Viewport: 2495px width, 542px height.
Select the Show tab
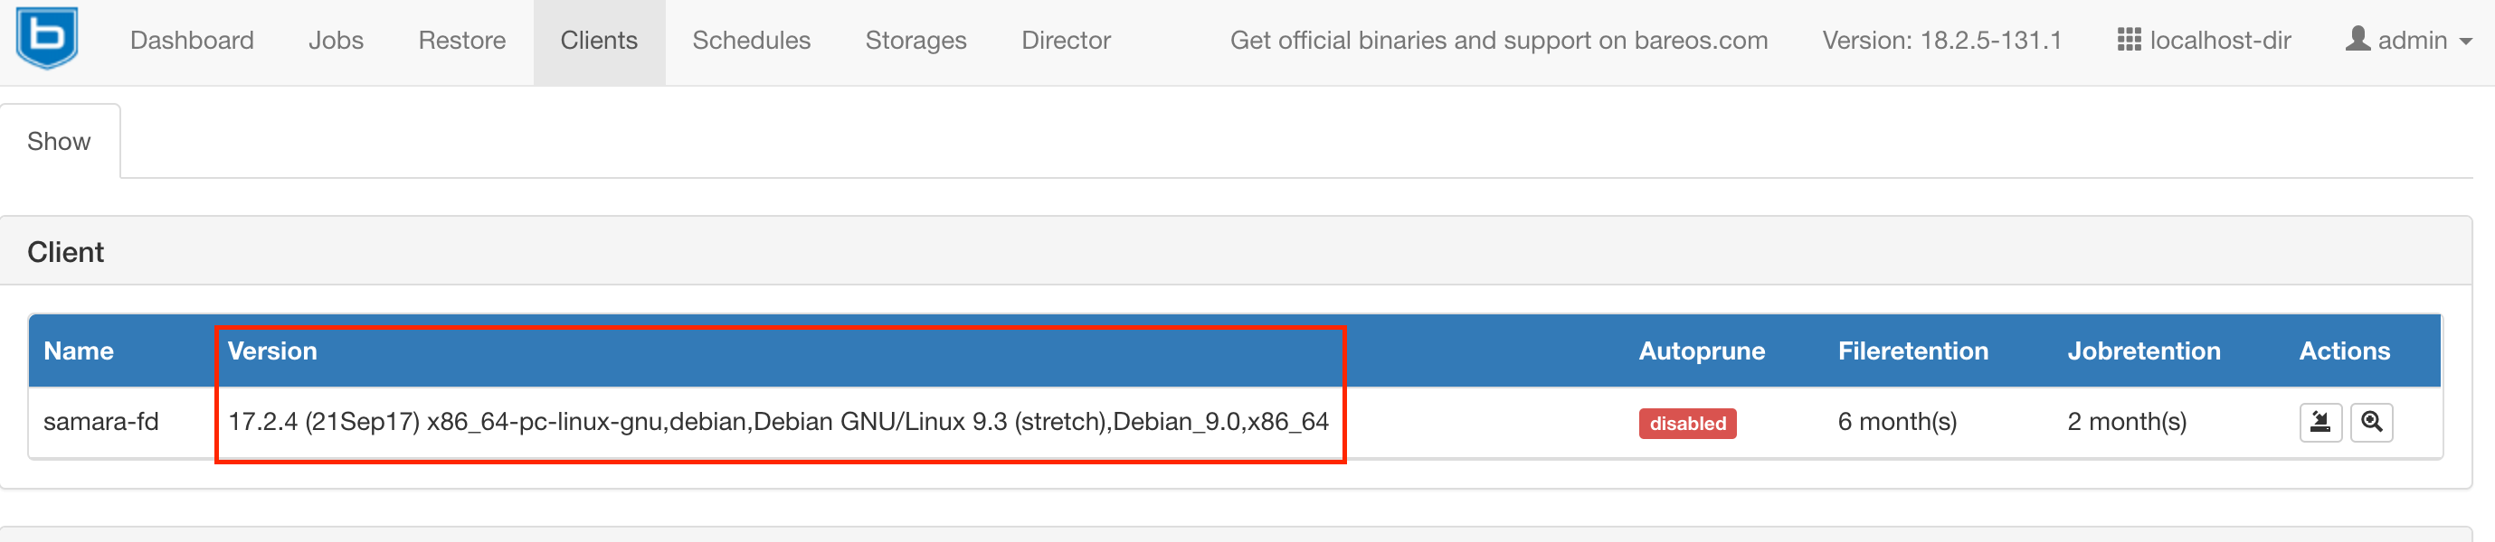click(x=59, y=143)
